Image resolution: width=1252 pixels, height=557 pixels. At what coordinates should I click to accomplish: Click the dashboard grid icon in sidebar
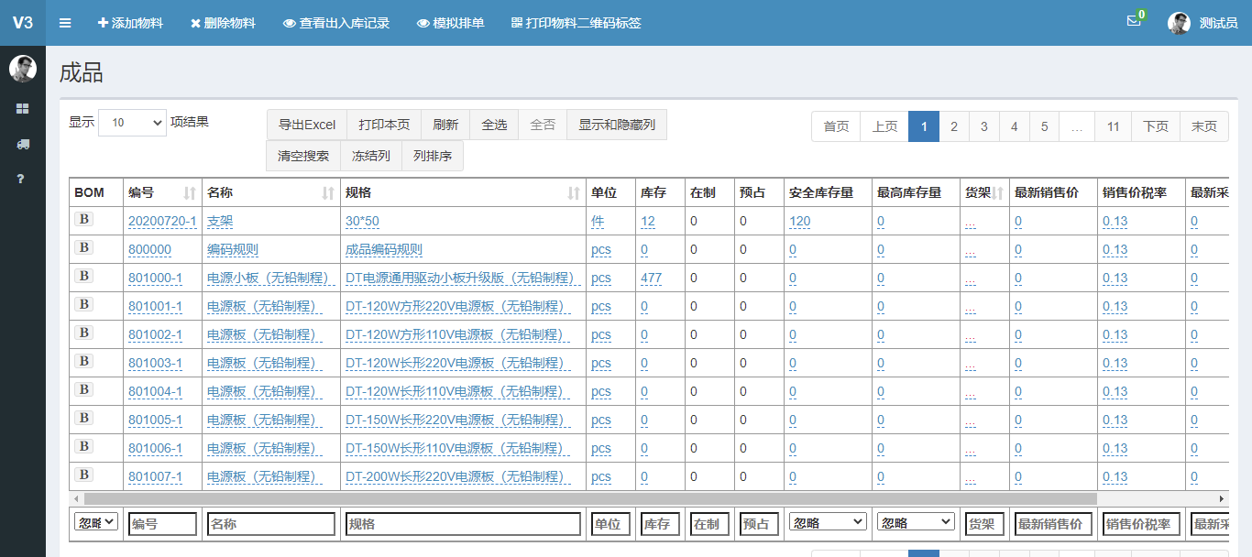(x=23, y=108)
